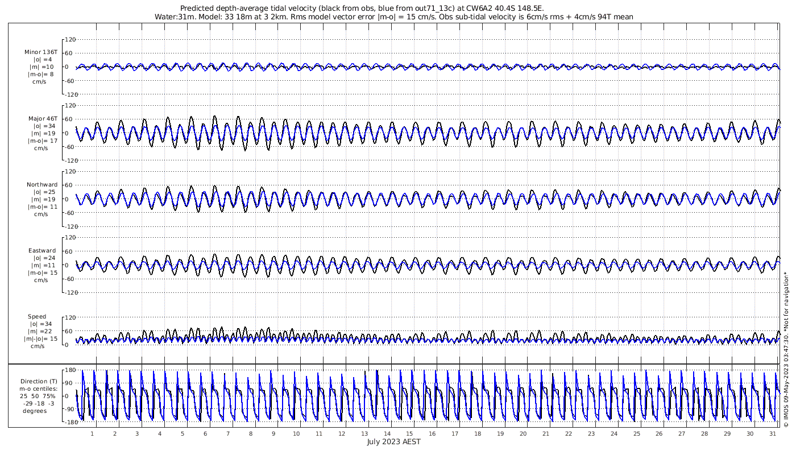Image resolution: width=796 pixels, height=455 pixels.
Task: Click '|m-o|= 8' in Minor panel
Action: click(40, 75)
